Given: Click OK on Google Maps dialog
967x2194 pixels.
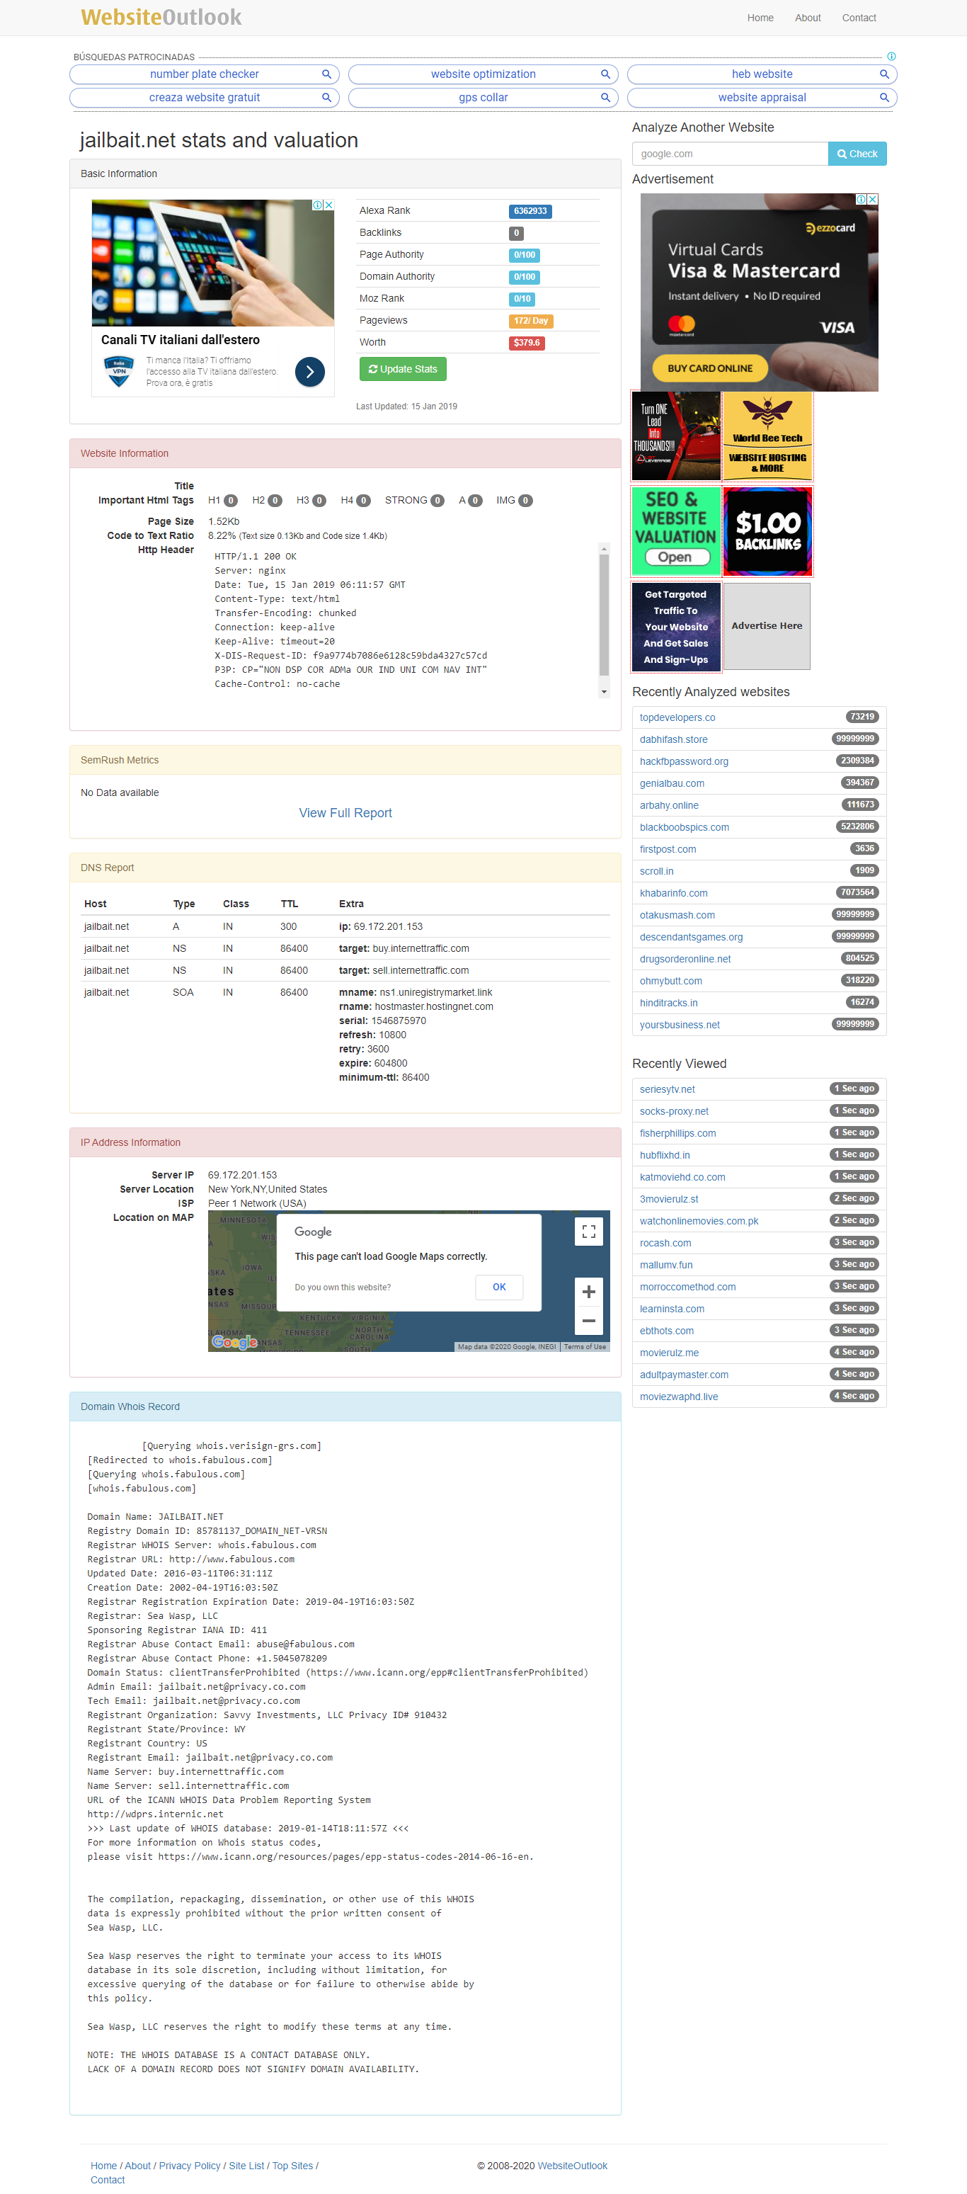Looking at the screenshot, I should click(x=499, y=1287).
